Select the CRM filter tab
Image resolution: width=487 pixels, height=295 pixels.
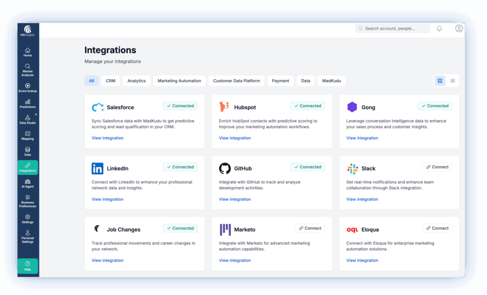tap(110, 81)
